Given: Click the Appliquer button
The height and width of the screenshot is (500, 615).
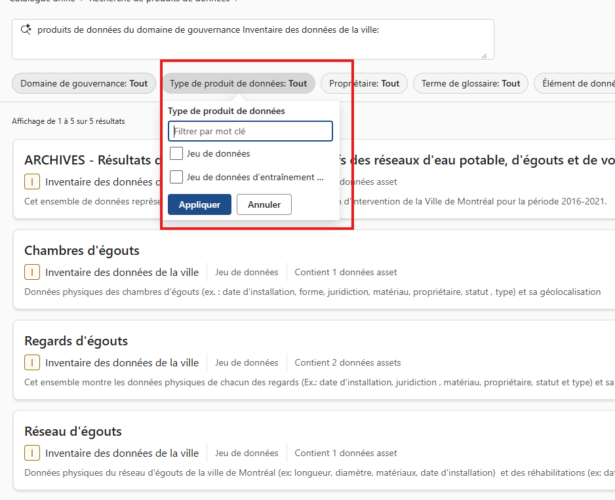Looking at the screenshot, I should [199, 204].
